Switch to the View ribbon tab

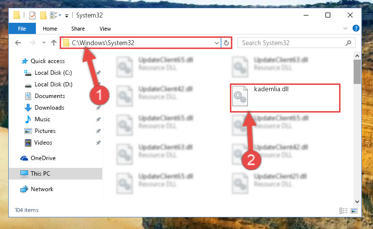pos(105,29)
